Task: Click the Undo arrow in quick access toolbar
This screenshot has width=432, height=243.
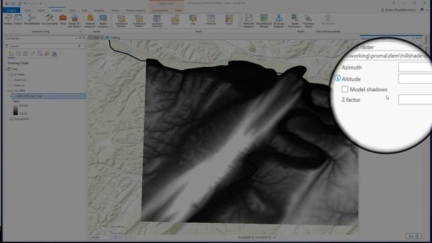Action: (26, 3)
